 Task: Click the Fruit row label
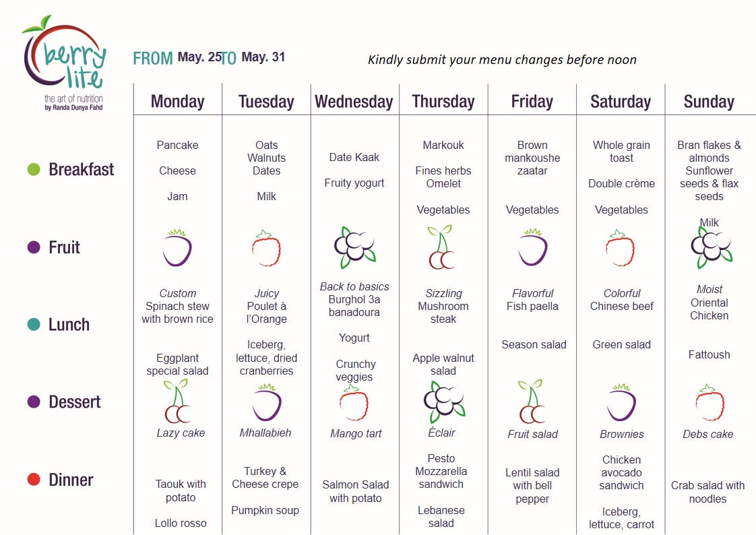tap(64, 247)
